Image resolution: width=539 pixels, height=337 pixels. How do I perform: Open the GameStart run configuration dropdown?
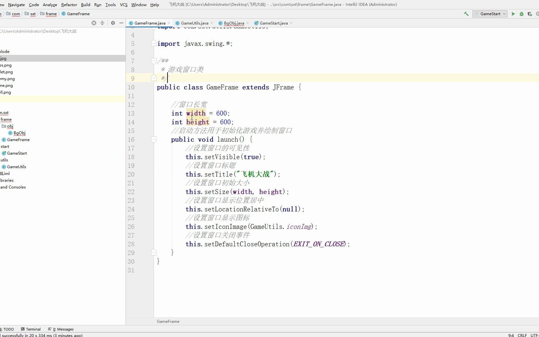pyautogui.click(x=490, y=14)
